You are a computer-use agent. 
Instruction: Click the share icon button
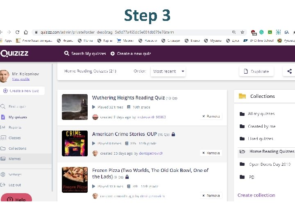click(289, 71)
